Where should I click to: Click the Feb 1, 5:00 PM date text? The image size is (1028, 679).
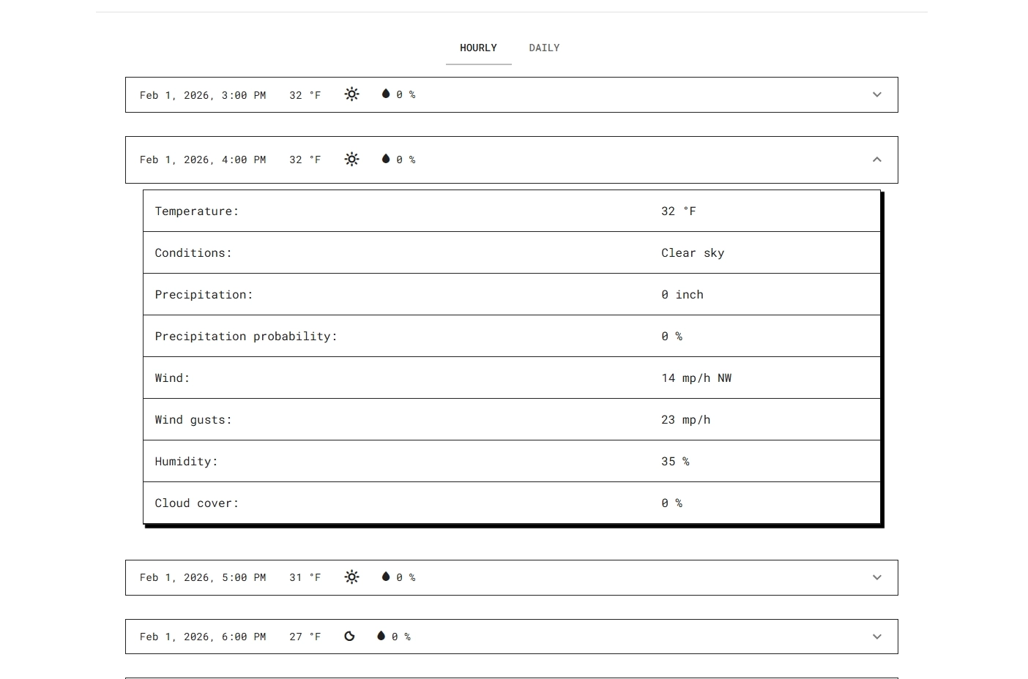[203, 578]
